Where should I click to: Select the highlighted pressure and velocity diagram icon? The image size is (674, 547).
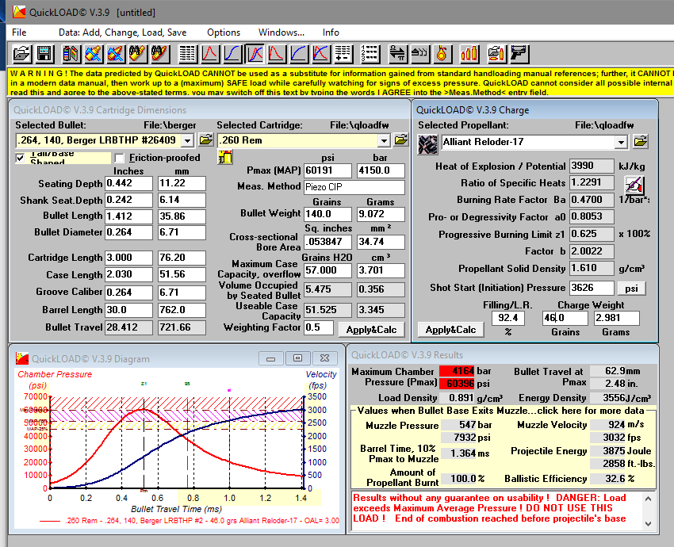point(255,54)
